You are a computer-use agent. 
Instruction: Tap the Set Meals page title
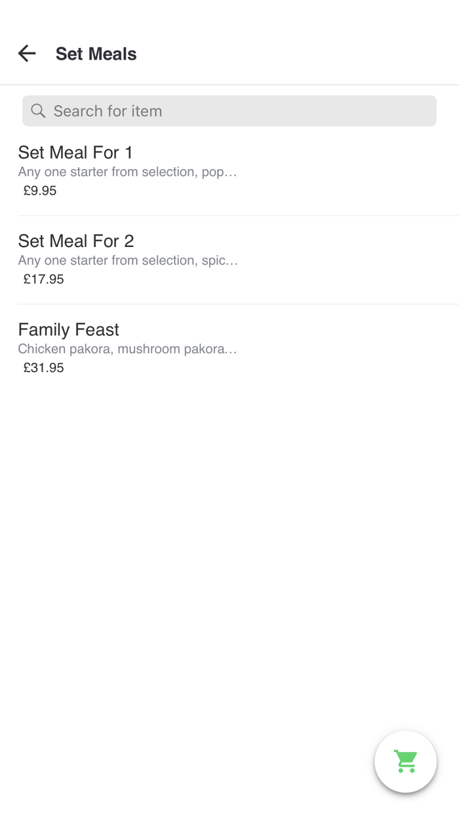point(96,54)
